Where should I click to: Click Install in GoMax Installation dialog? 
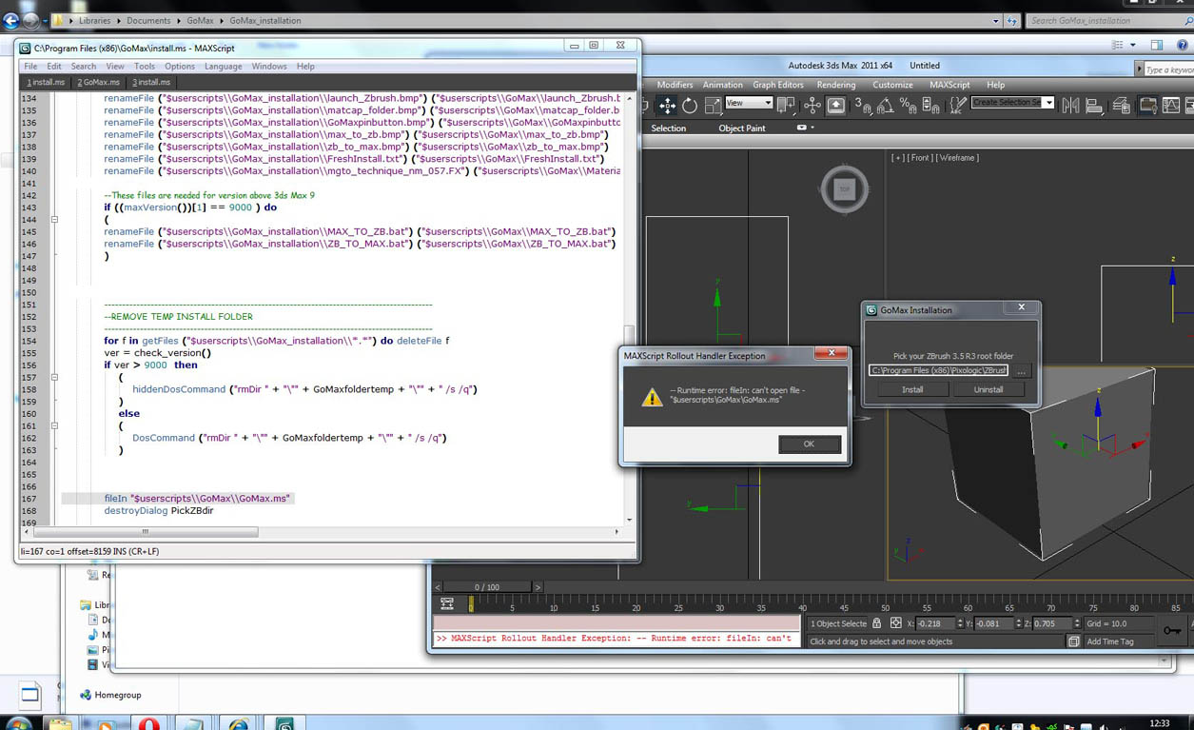[x=911, y=389]
